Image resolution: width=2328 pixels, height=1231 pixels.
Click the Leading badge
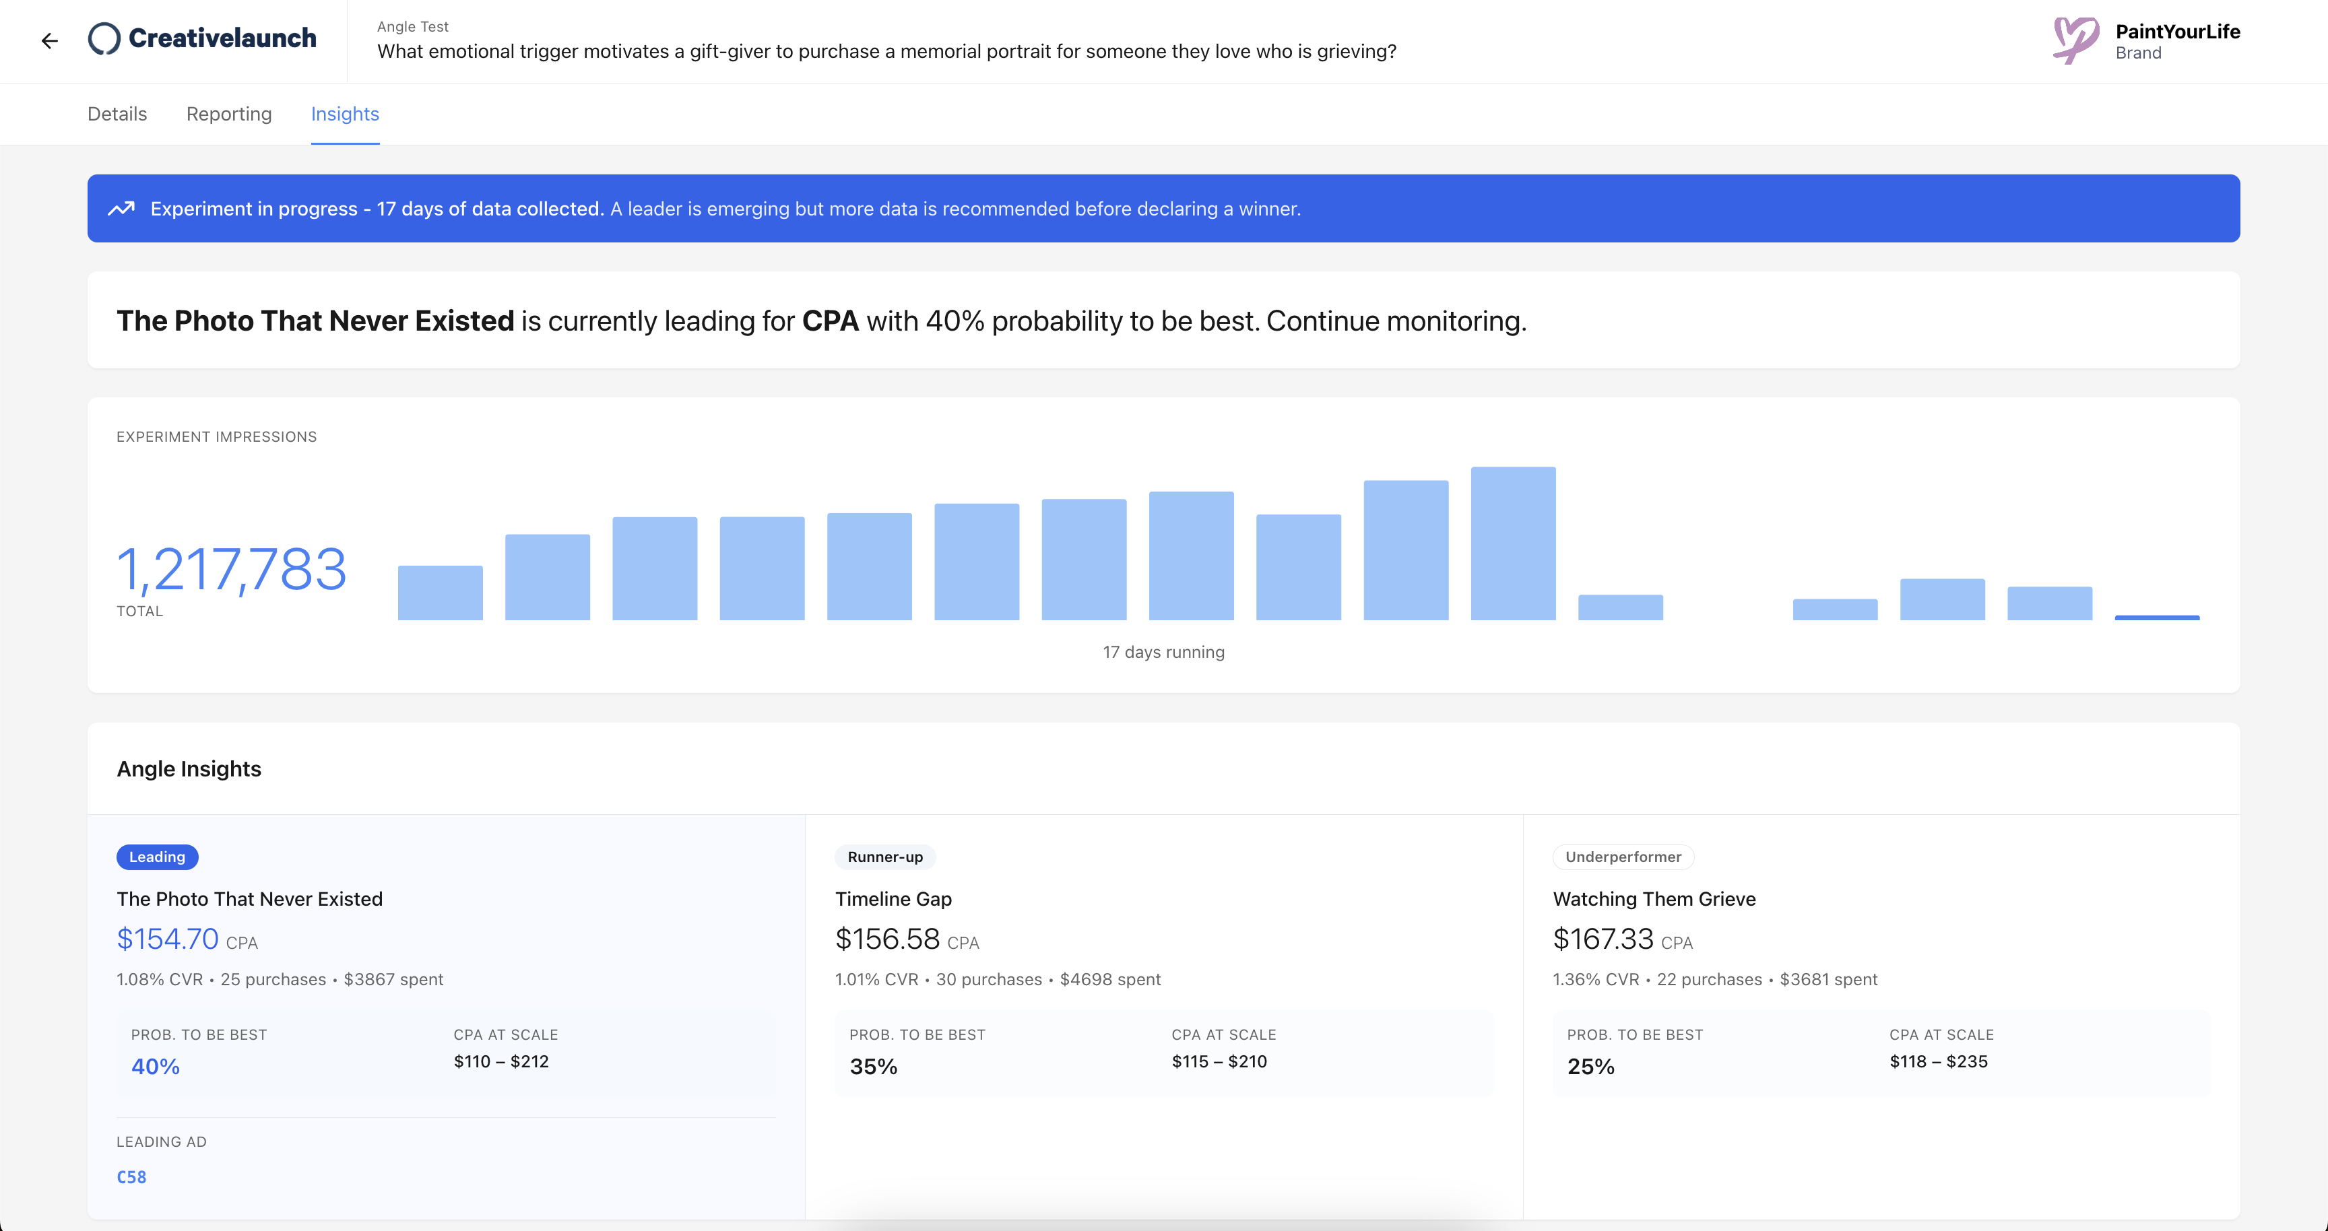click(157, 857)
